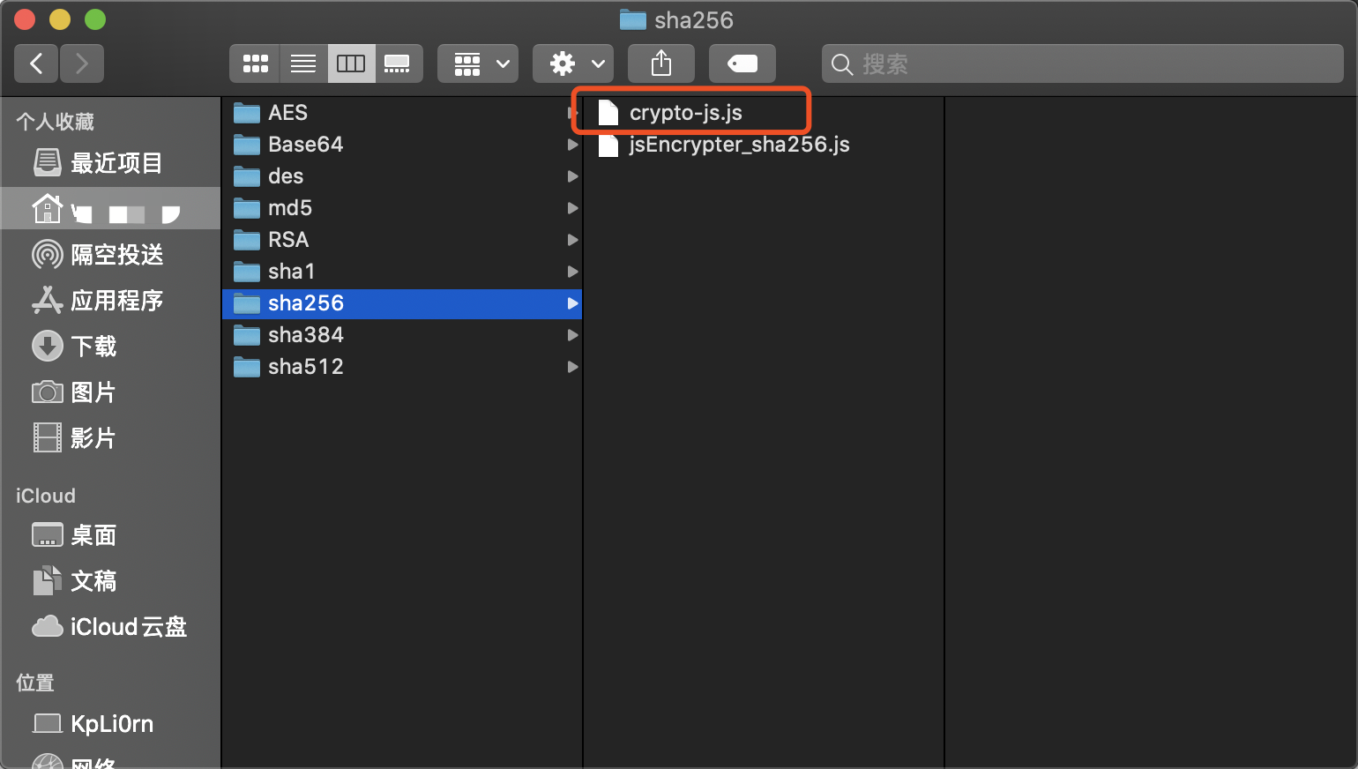The image size is (1358, 769).
Task: Select the KpLi0rn computer location
Action: point(110,724)
